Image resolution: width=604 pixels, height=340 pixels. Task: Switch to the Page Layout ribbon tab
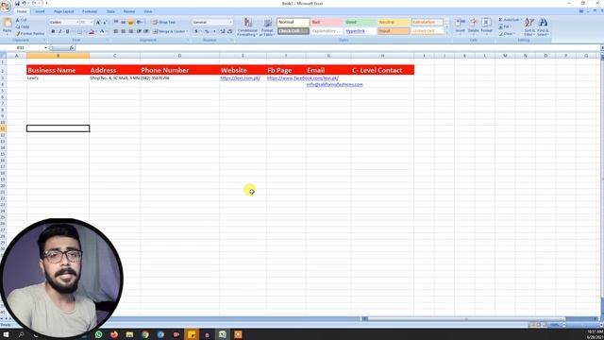click(63, 11)
